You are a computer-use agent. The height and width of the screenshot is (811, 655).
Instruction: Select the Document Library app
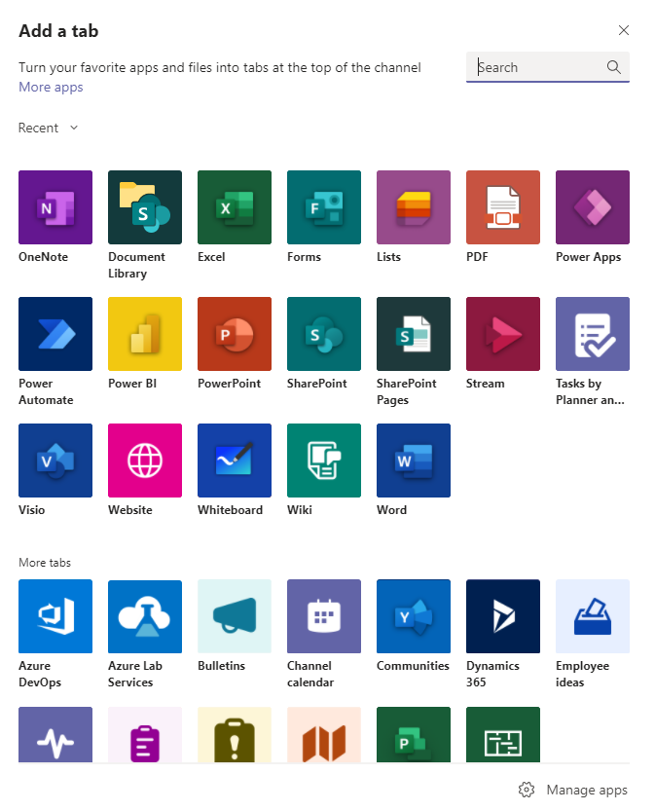[x=145, y=207]
